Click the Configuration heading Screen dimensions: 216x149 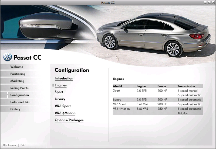[x=72, y=70]
